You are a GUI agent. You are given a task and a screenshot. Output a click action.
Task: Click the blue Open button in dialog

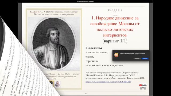pyautogui.click(x=145, y=59)
